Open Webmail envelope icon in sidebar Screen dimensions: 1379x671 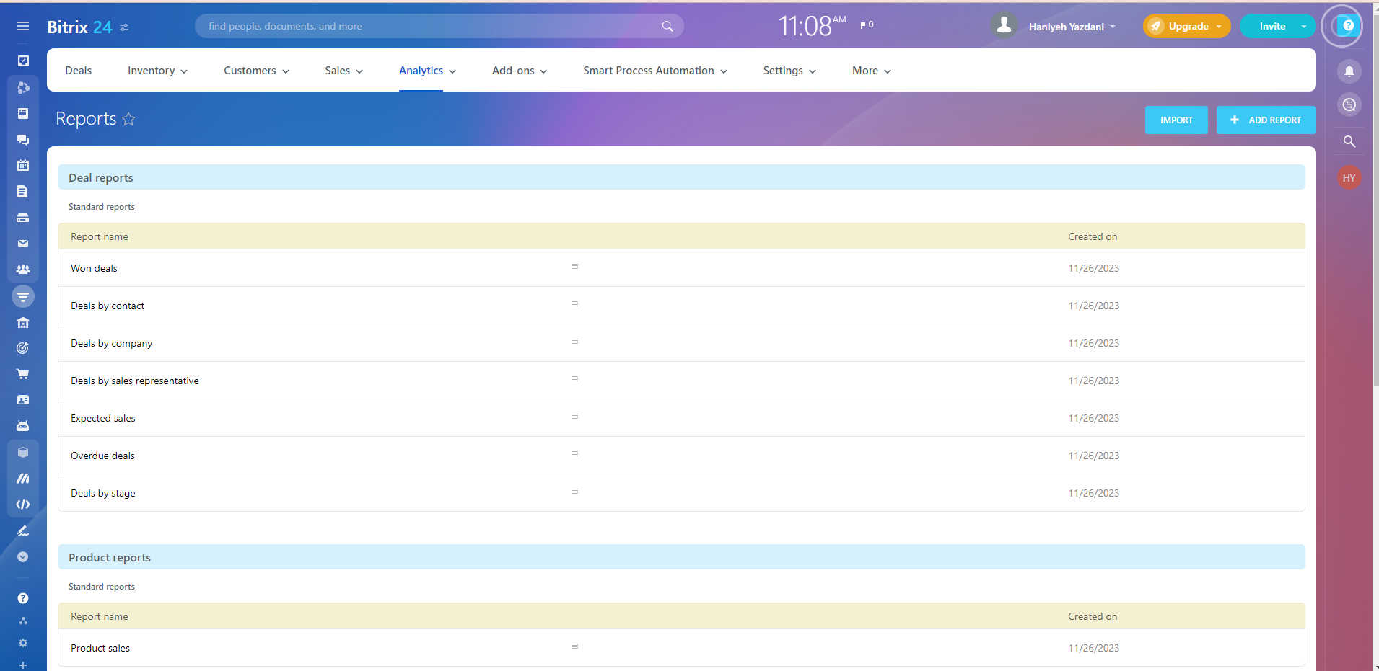tap(23, 244)
